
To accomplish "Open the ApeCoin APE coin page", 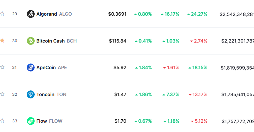I will [x=52, y=67].
